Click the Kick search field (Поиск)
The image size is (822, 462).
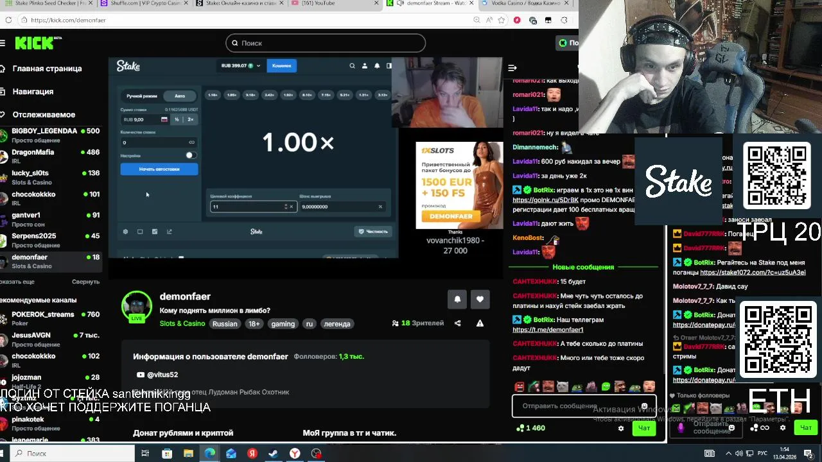(326, 43)
